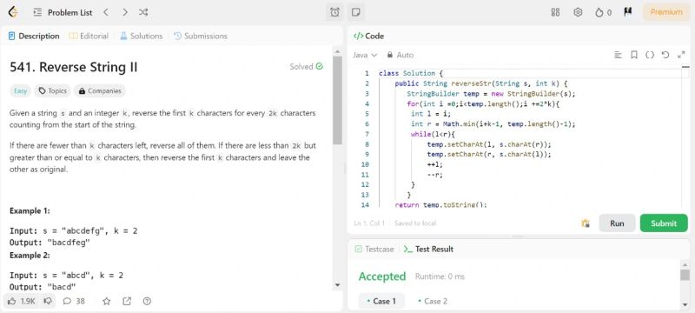Dislike the problem with thumbs down
Screen dimensions: 695x313
point(48,301)
